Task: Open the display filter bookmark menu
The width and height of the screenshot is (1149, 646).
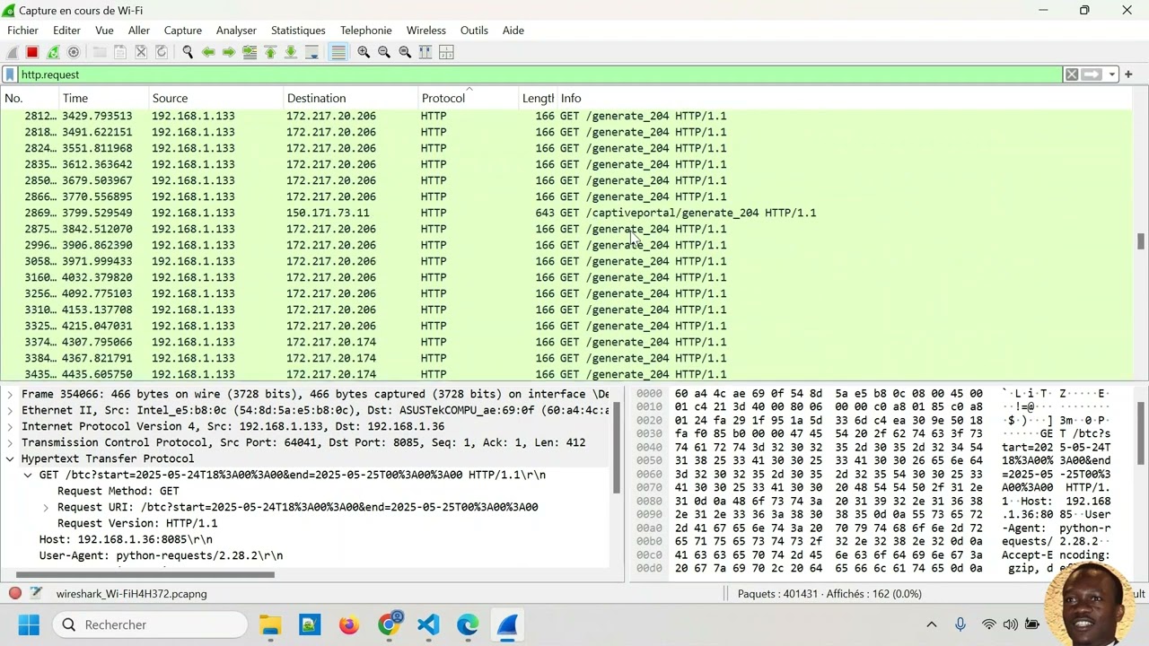Action: point(10,74)
